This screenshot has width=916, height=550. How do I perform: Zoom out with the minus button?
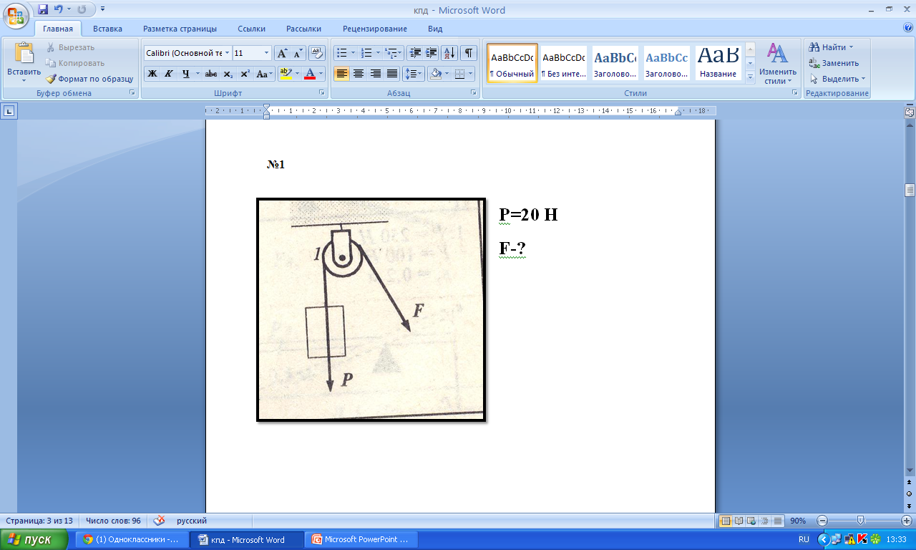pyautogui.click(x=822, y=521)
